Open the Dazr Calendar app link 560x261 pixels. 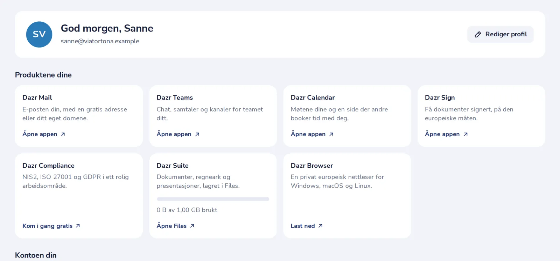pyautogui.click(x=312, y=134)
